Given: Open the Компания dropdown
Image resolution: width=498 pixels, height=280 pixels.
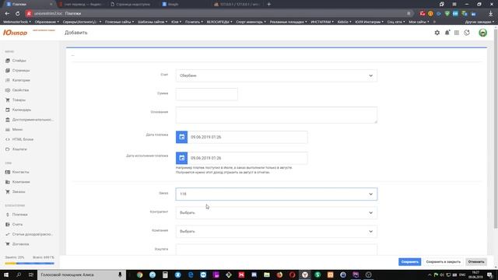Looking at the screenshot, I should 276,232.
